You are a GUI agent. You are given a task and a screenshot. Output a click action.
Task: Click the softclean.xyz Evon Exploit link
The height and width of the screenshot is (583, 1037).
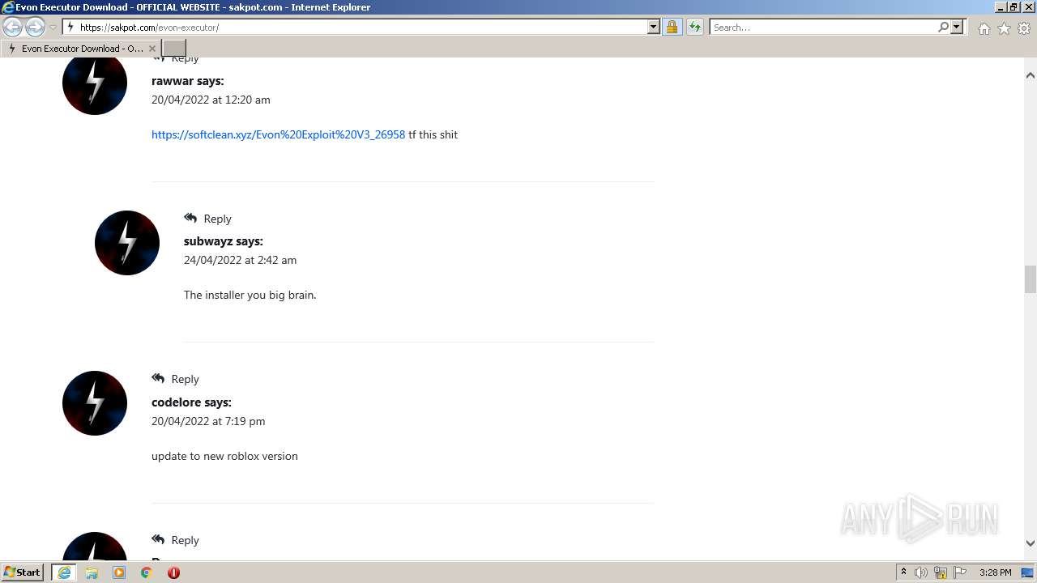pos(278,134)
